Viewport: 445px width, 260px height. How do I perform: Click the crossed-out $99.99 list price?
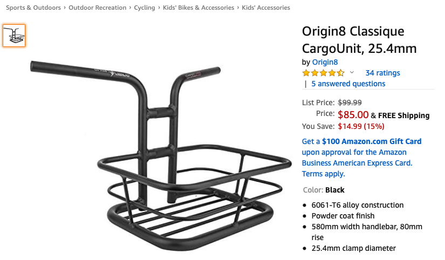pyautogui.click(x=350, y=102)
